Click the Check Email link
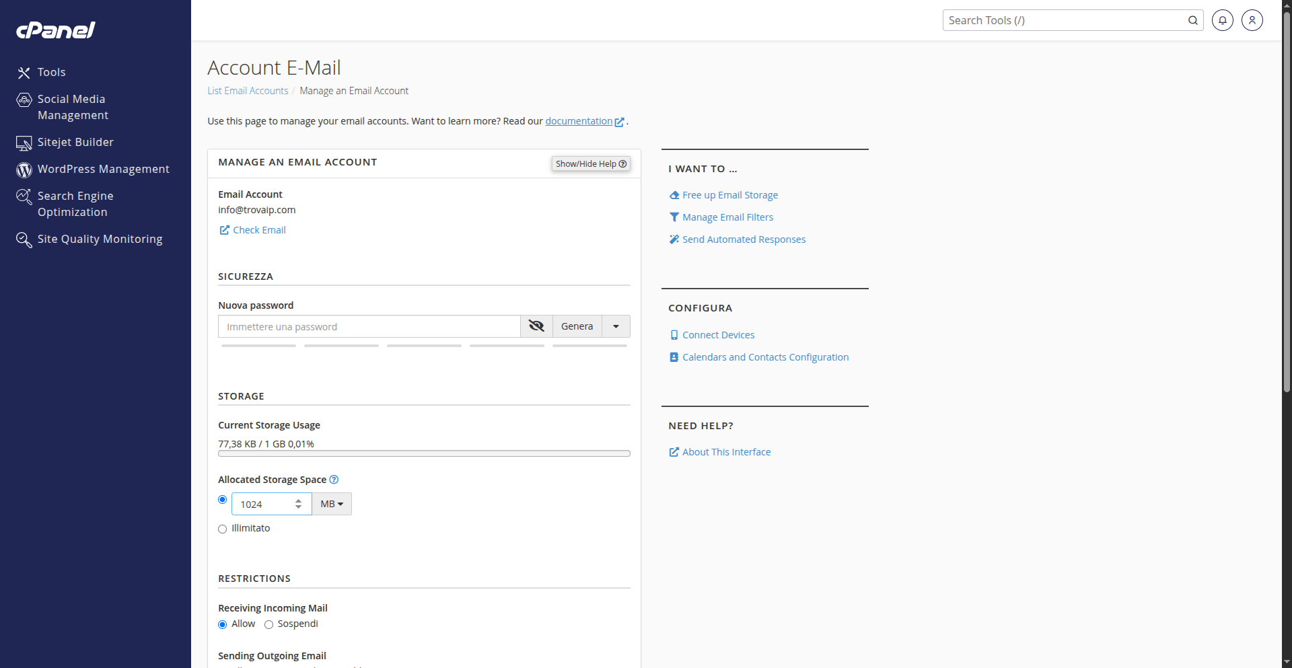1292x668 pixels. (x=259, y=230)
